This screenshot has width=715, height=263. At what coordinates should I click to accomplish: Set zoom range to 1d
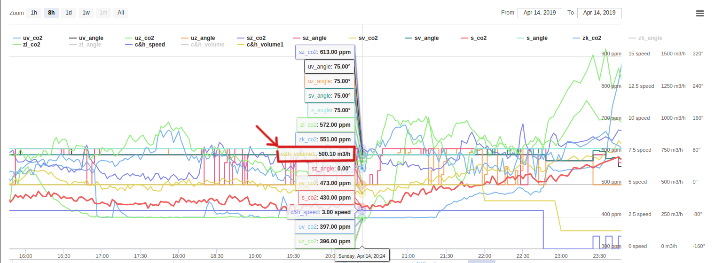pyautogui.click(x=69, y=13)
